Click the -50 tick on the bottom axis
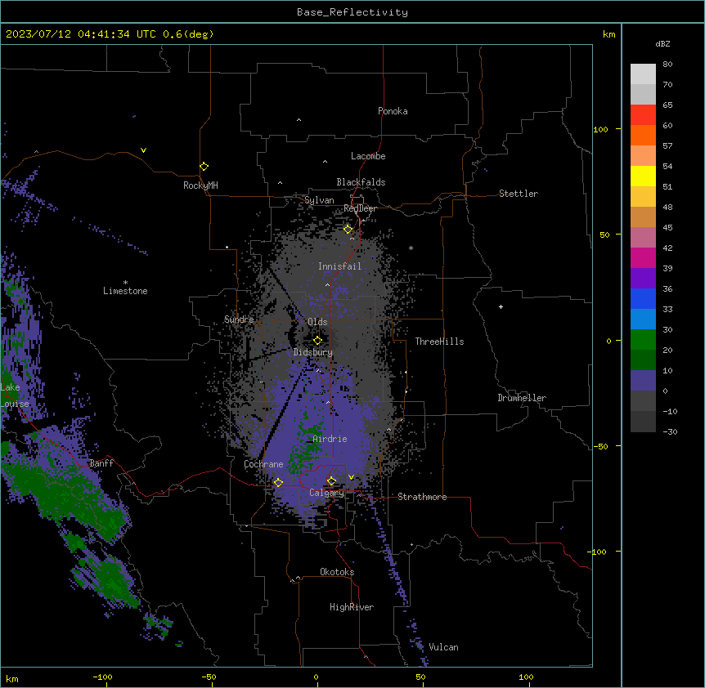 click(x=209, y=677)
